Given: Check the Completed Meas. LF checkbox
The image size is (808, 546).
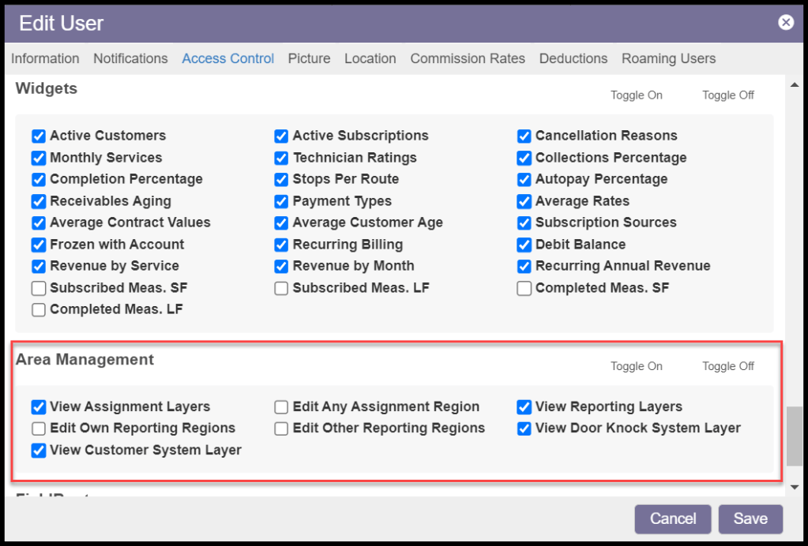Looking at the screenshot, I should click(39, 309).
